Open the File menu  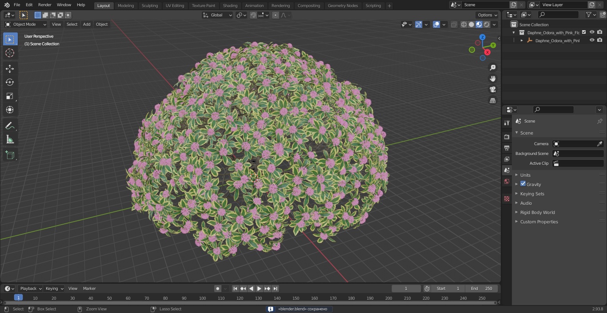(x=17, y=5)
